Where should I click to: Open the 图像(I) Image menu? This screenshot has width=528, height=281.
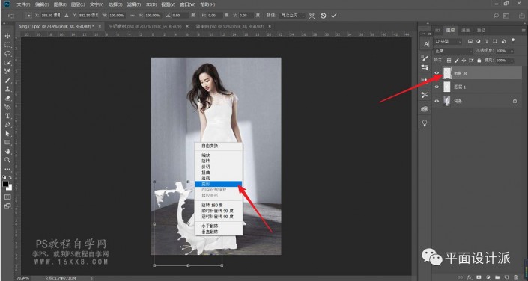click(x=60, y=4)
